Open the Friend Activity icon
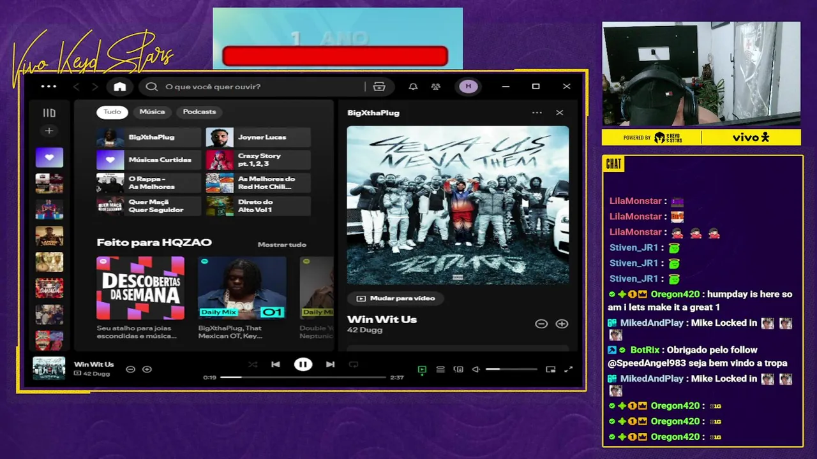817x459 pixels. (x=436, y=87)
